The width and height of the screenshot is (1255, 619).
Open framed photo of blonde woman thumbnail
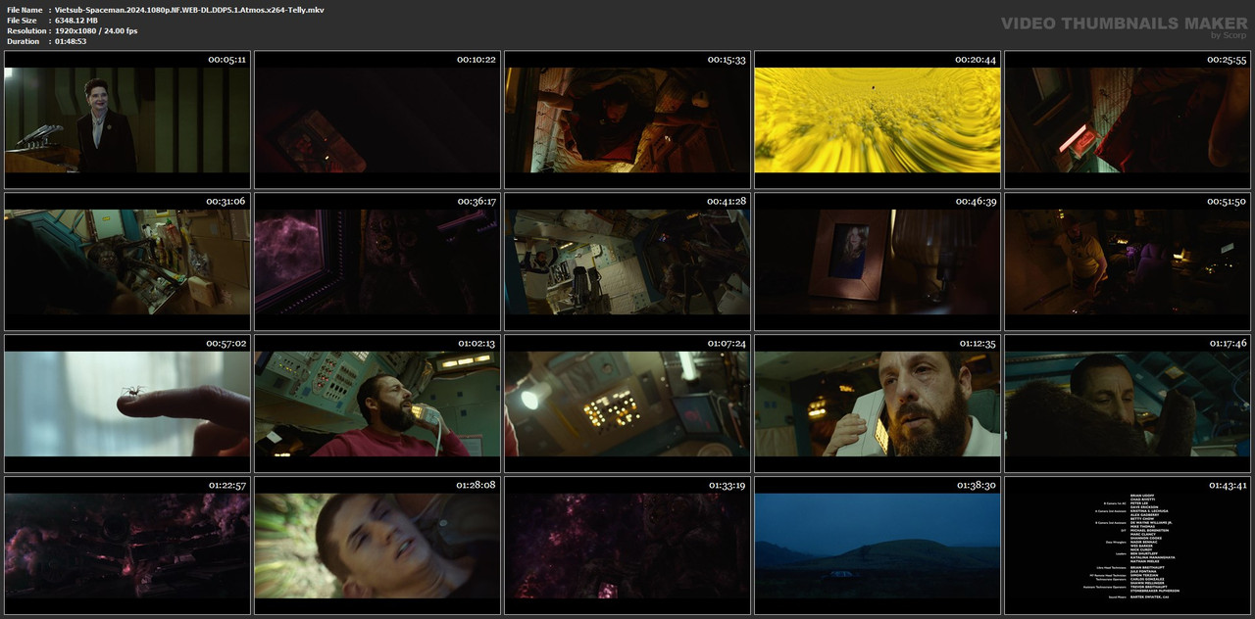tap(878, 262)
